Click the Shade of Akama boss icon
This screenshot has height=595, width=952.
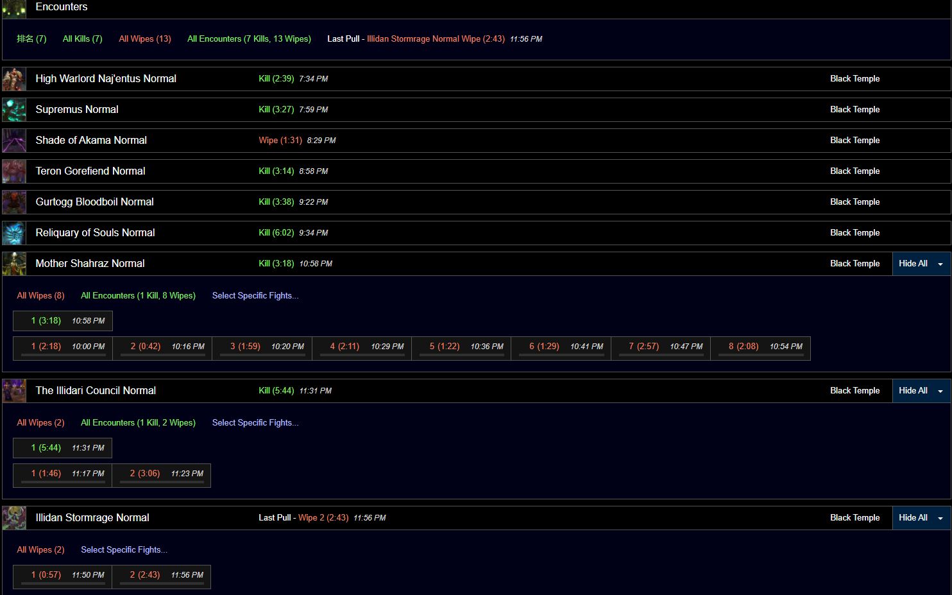pos(14,141)
